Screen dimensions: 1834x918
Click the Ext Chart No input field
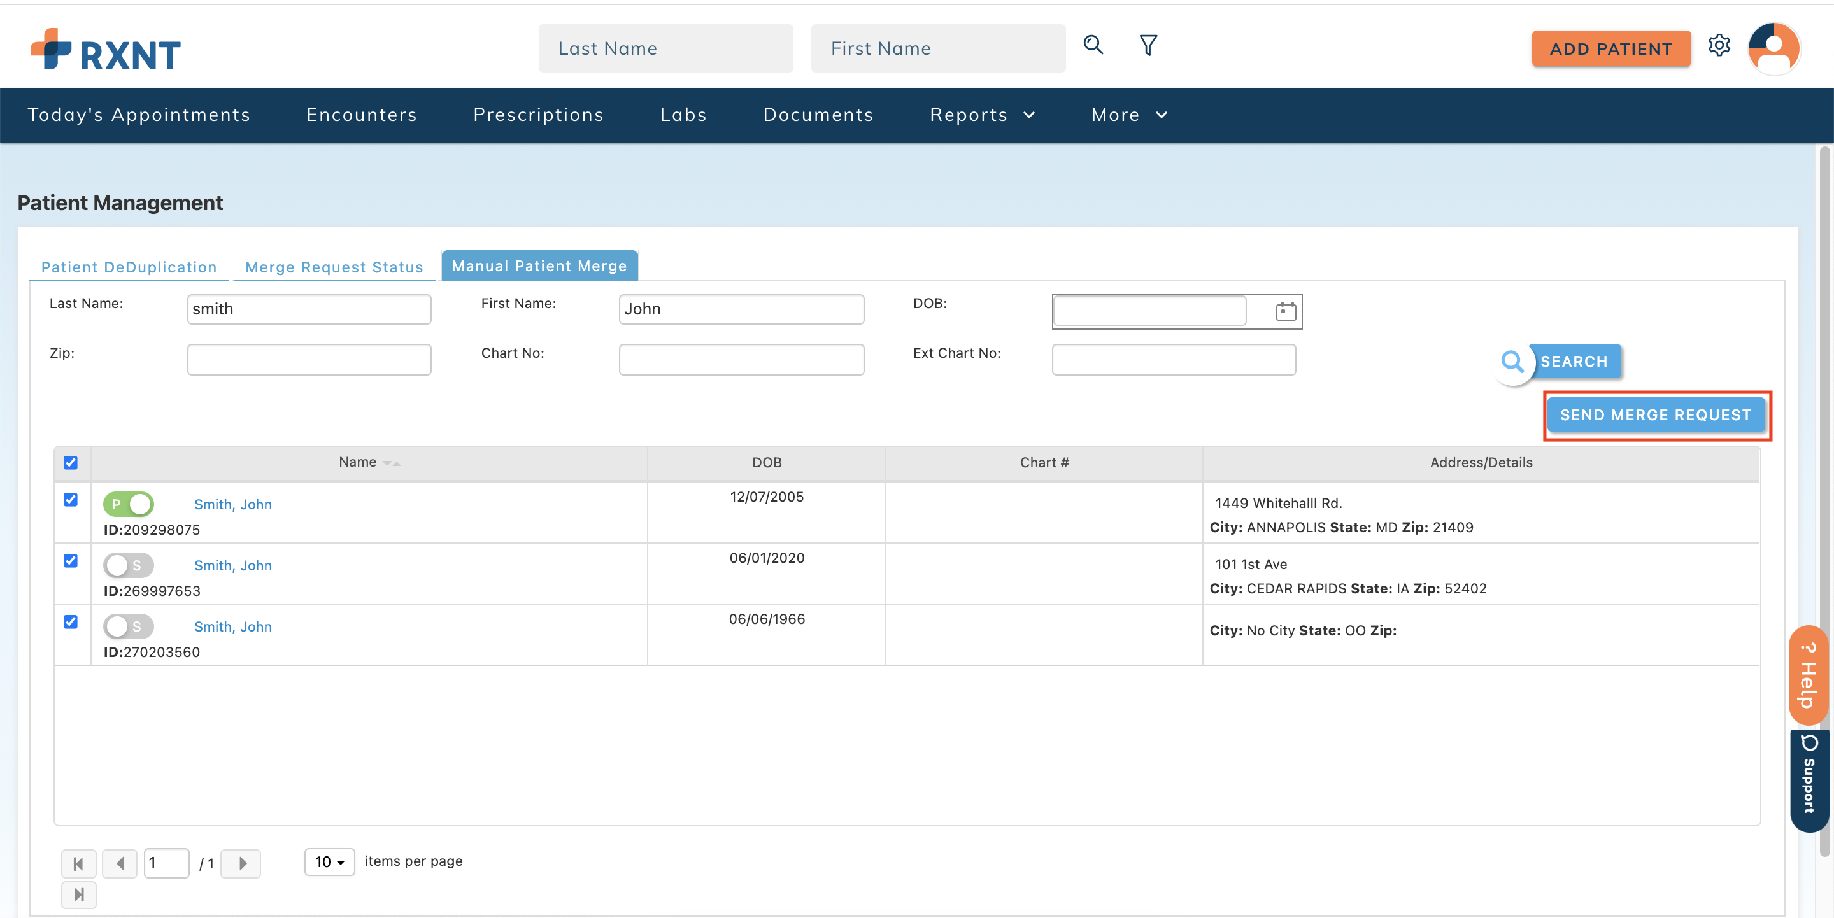[1173, 360]
